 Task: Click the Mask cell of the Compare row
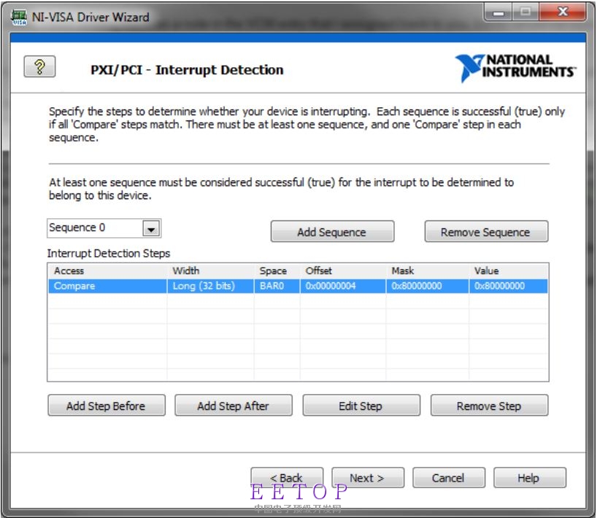pos(427,286)
